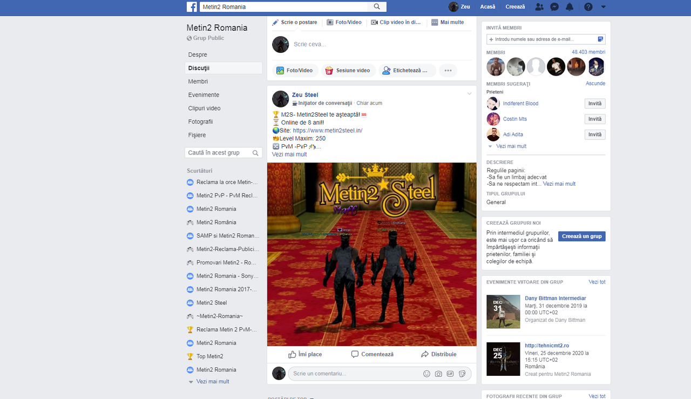The image size is (691, 399).
Task: Open the Fotografii section
Action: [x=200, y=122]
